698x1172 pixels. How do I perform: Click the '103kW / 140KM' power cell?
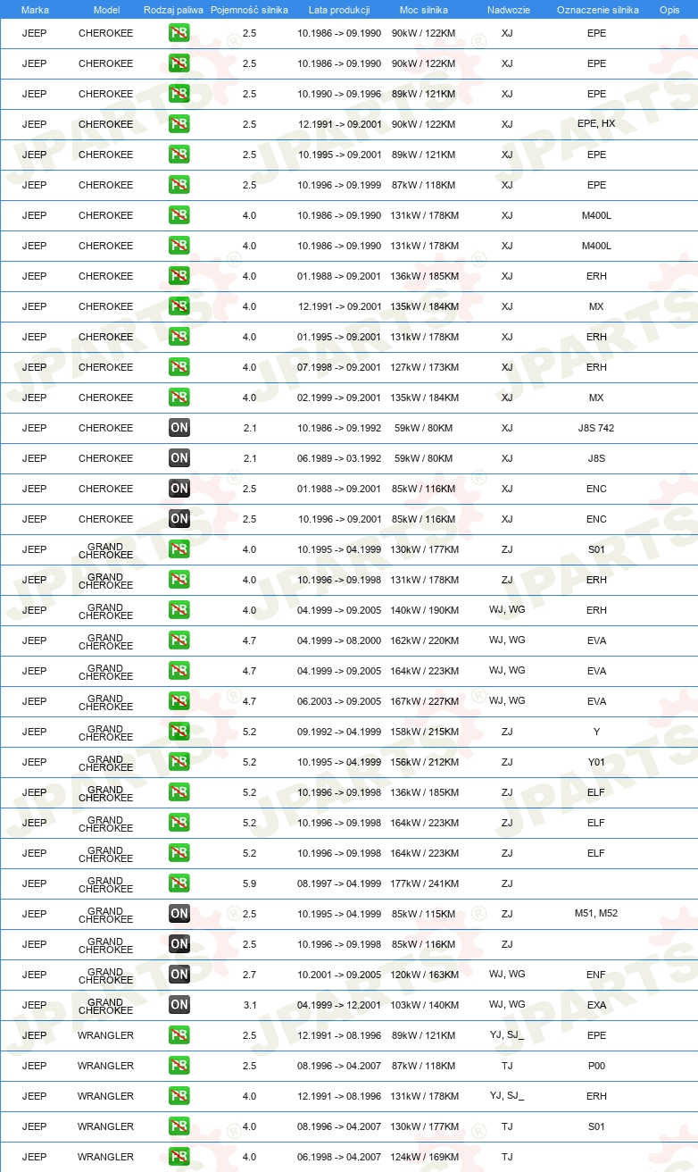coord(425,1005)
